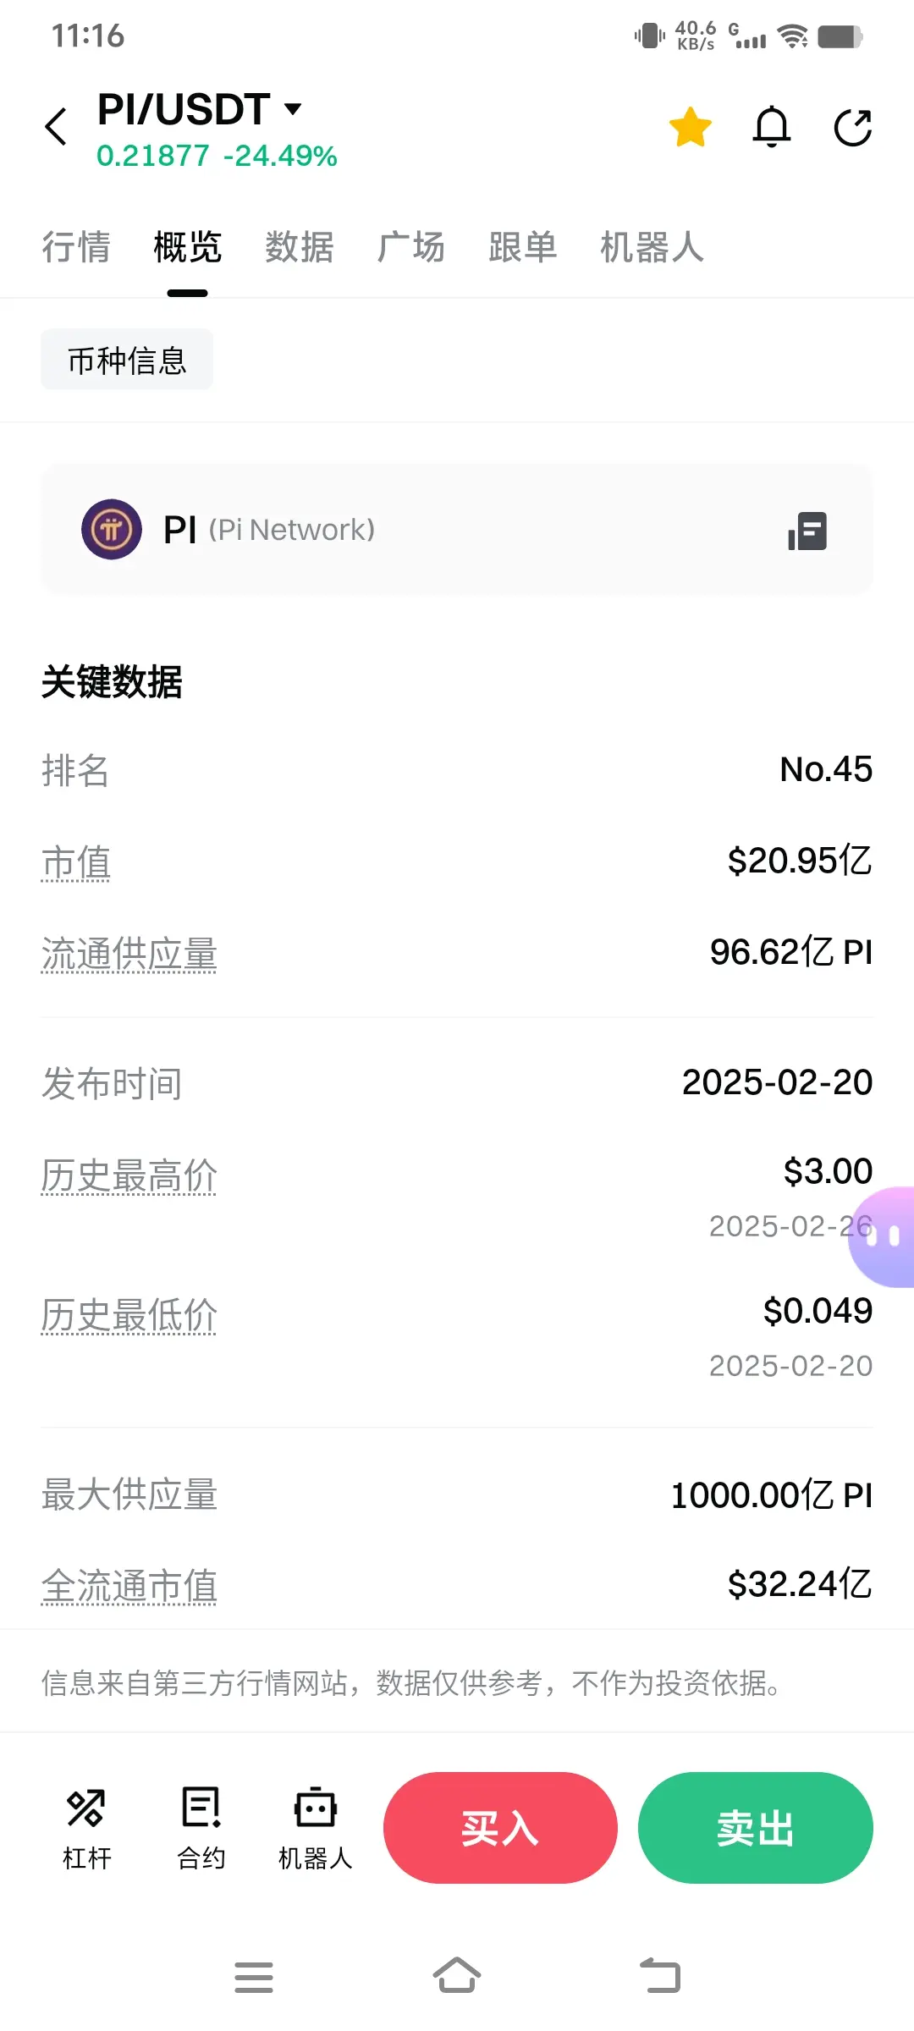
Task: Open price alert bell icon
Action: tap(772, 127)
